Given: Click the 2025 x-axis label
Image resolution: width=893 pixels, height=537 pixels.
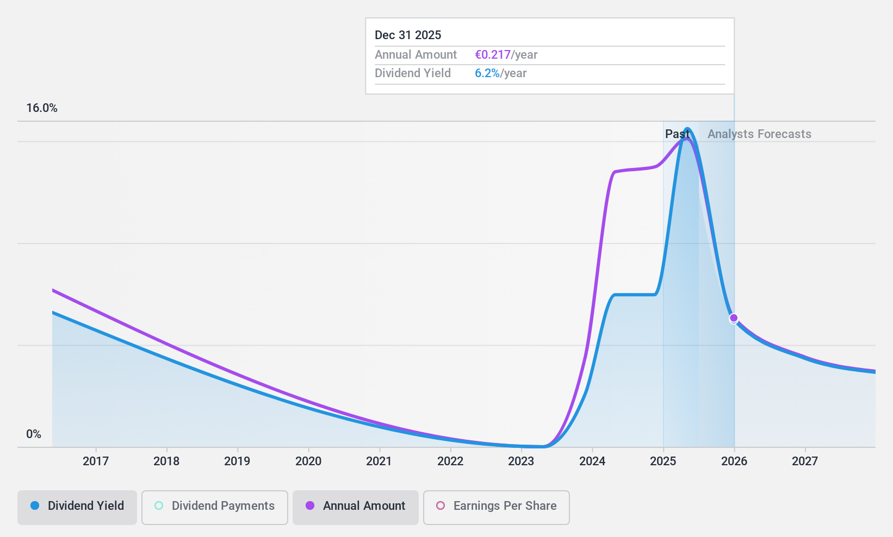Looking at the screenshot, I should pyautogui.click(x=663, y=461).
